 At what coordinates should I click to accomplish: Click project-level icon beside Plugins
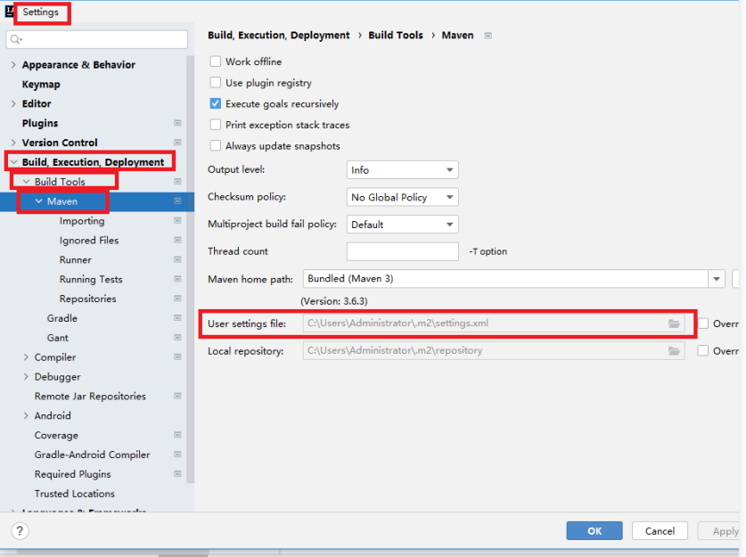177,123
